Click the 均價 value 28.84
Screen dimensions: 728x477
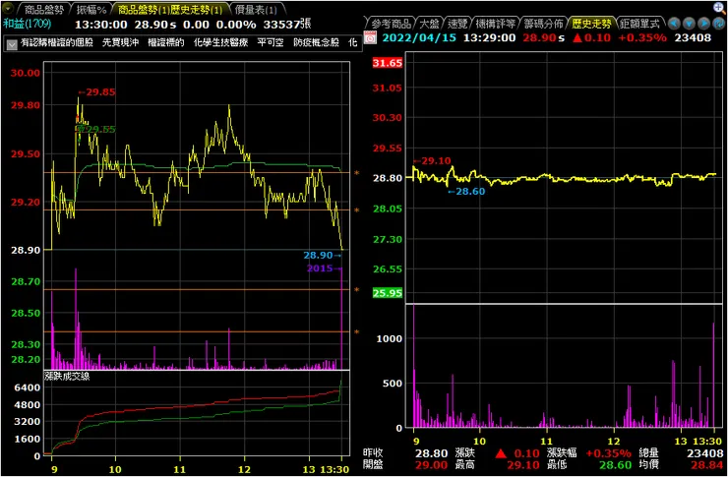coord(709,465)
